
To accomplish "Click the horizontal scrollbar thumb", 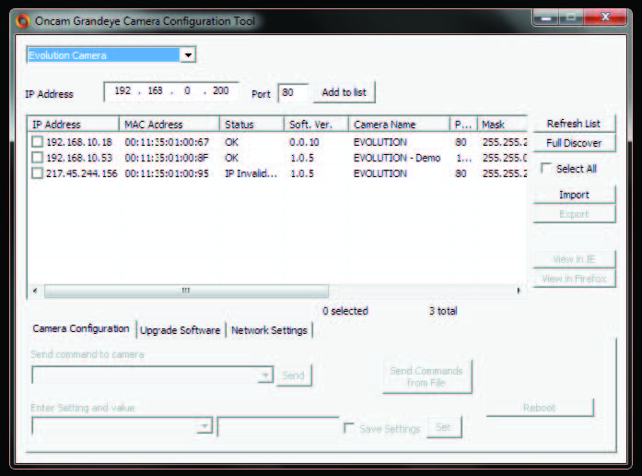I will (x=186, y=291).
